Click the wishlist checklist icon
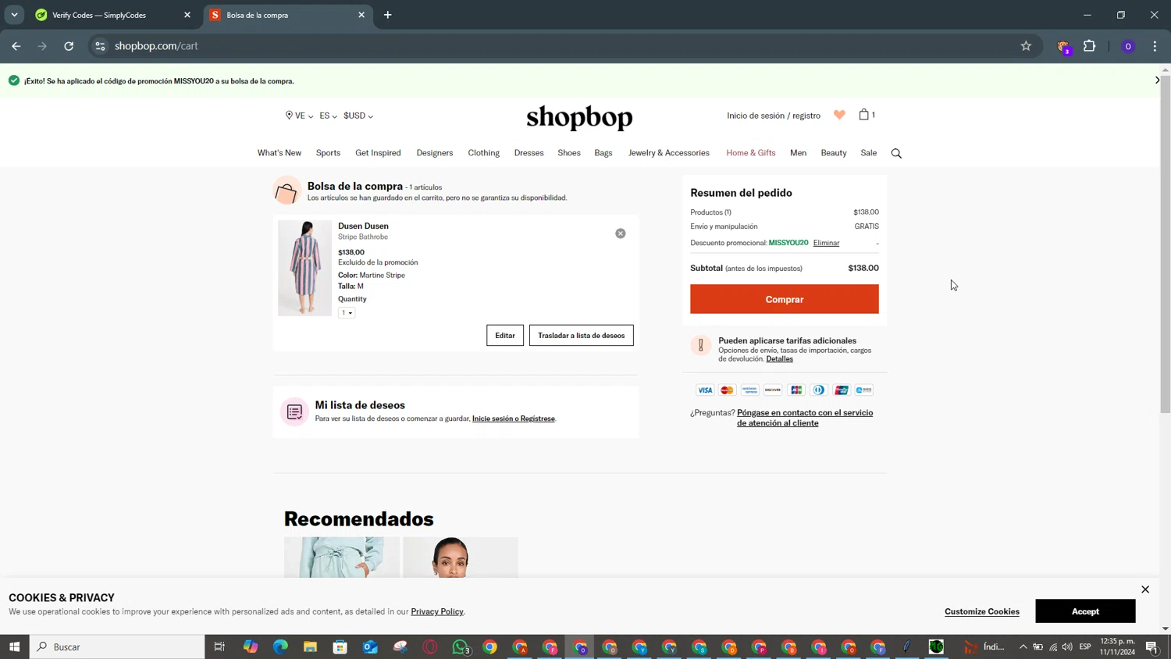 coord(294,411)
